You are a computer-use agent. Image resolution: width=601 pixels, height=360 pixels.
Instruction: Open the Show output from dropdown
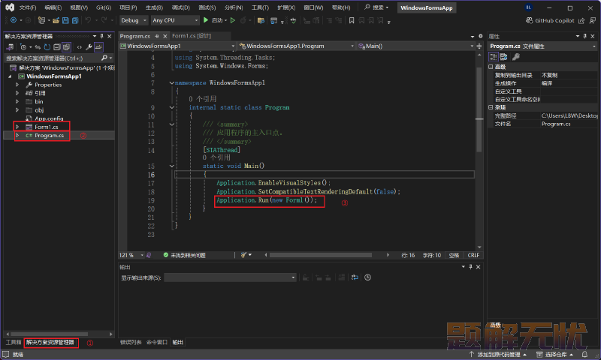(230, 277)
